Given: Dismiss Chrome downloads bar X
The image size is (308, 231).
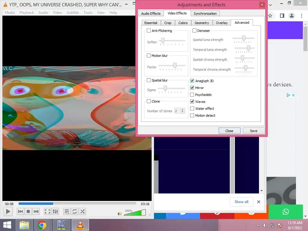Looking at the screenshot, I should (259, 202).
